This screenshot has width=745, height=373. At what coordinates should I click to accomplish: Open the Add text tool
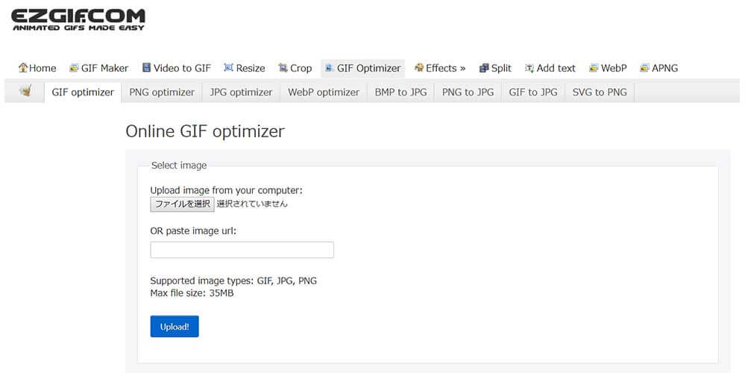tap(550, 68)
